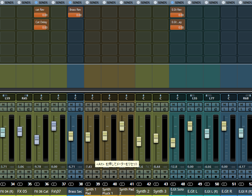252x196 pixels.
Task: Select Synth Pluck 1 channel name
Action: click(x=110, y=191)
